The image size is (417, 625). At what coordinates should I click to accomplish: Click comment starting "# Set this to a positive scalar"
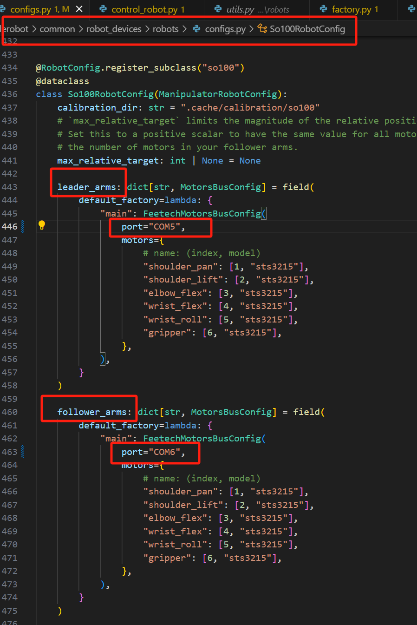pyautogui.click(x=237, y=134)
